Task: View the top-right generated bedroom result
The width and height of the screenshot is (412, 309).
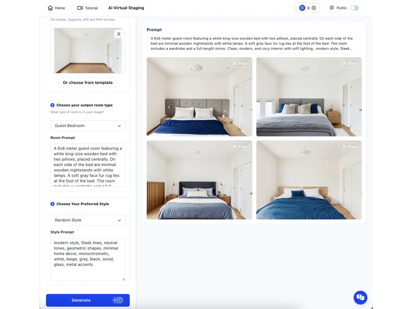Action: click(x=349, y=63)
